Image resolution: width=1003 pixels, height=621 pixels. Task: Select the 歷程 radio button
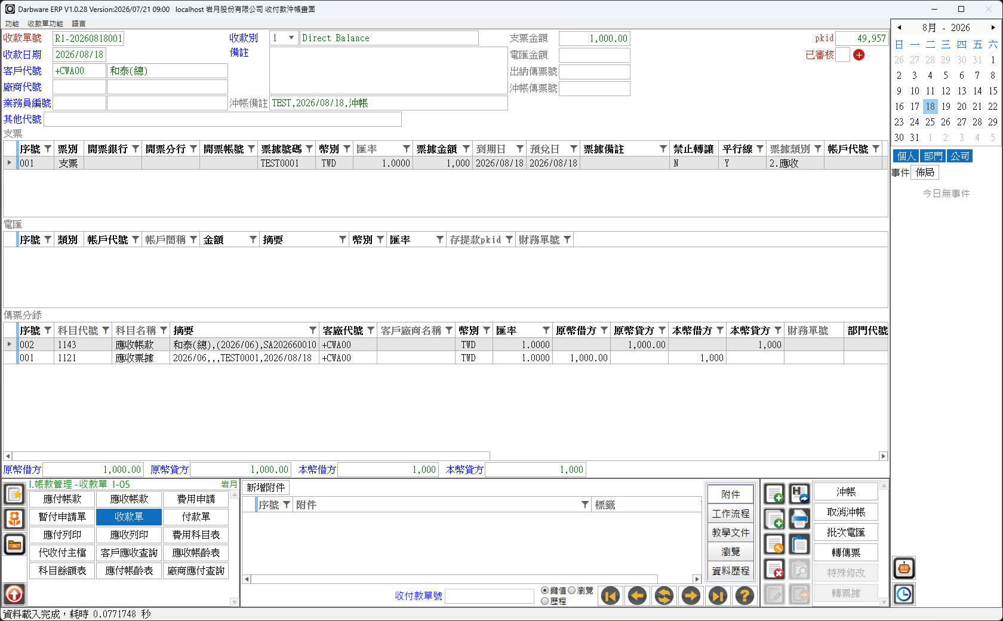tap(544, 601)
